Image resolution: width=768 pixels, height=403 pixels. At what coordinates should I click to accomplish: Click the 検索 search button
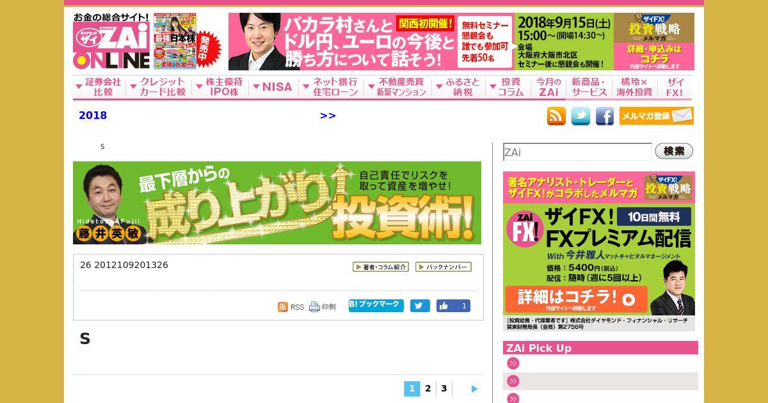tap(674, 152)
